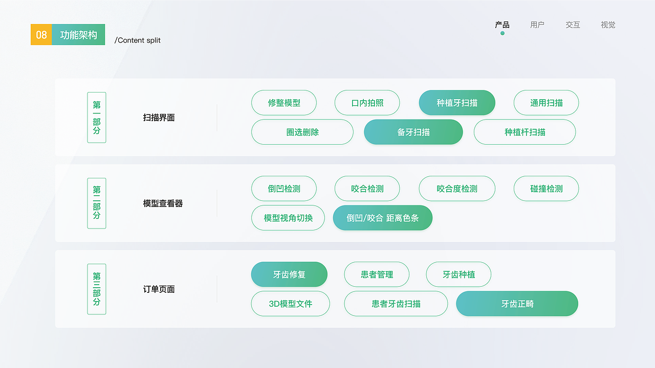
Task: Select the 种植杆扫描 feature
Action: click(x=525, y=132)
